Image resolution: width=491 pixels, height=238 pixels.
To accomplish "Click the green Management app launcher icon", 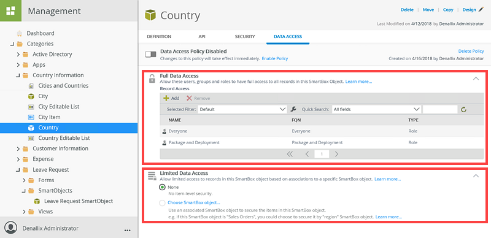I will click(10, 10).
